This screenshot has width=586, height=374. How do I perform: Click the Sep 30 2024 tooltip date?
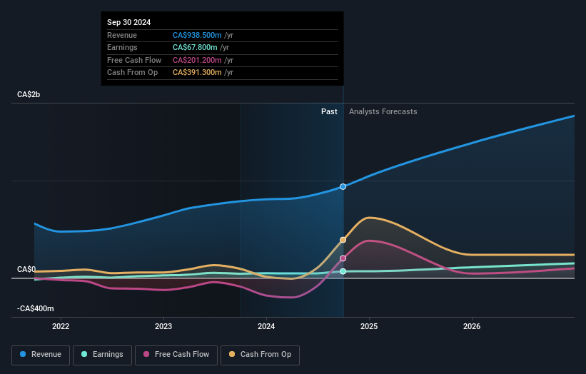[129, 22]
